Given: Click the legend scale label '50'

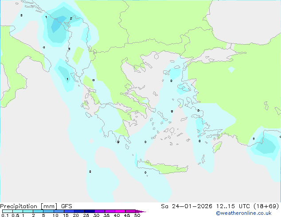Looking at the screenshot, I should pos(137,215).
